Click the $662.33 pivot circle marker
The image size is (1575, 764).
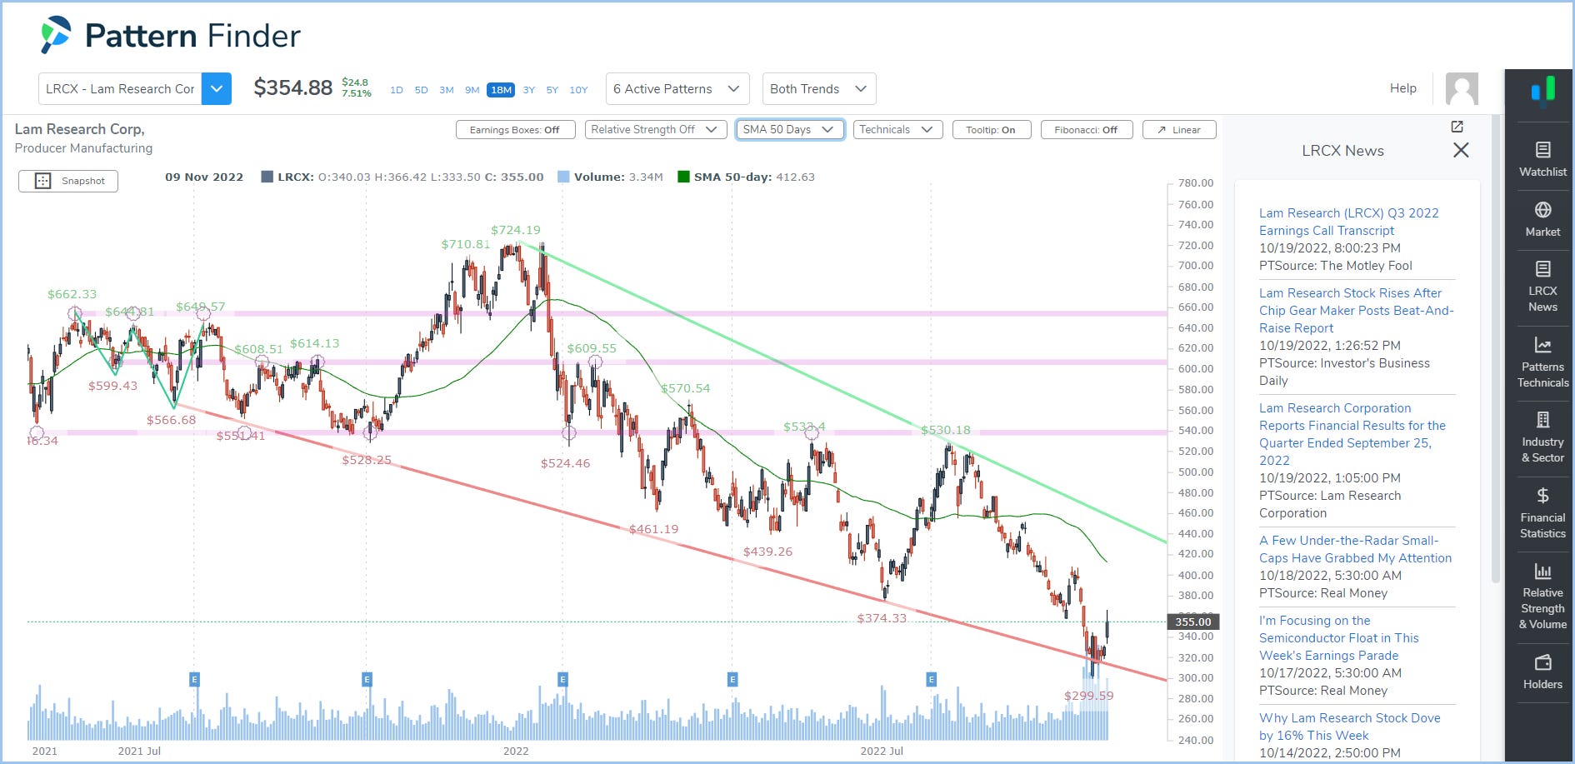tap(75, 313)
